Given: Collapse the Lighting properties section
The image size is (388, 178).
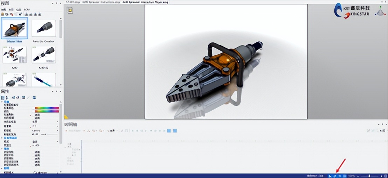Looking at the screenshot, I should pyautogui.click(x=2, y=168).
